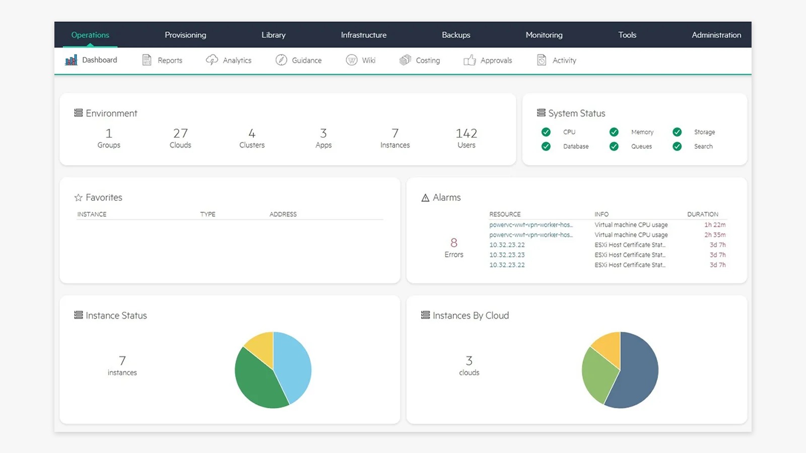Open the Infrastructure menu

point(364,35)
